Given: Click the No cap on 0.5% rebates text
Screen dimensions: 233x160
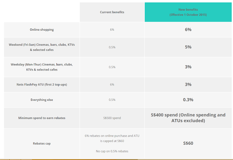Looking at the screenshot, I should pos(112,151).
